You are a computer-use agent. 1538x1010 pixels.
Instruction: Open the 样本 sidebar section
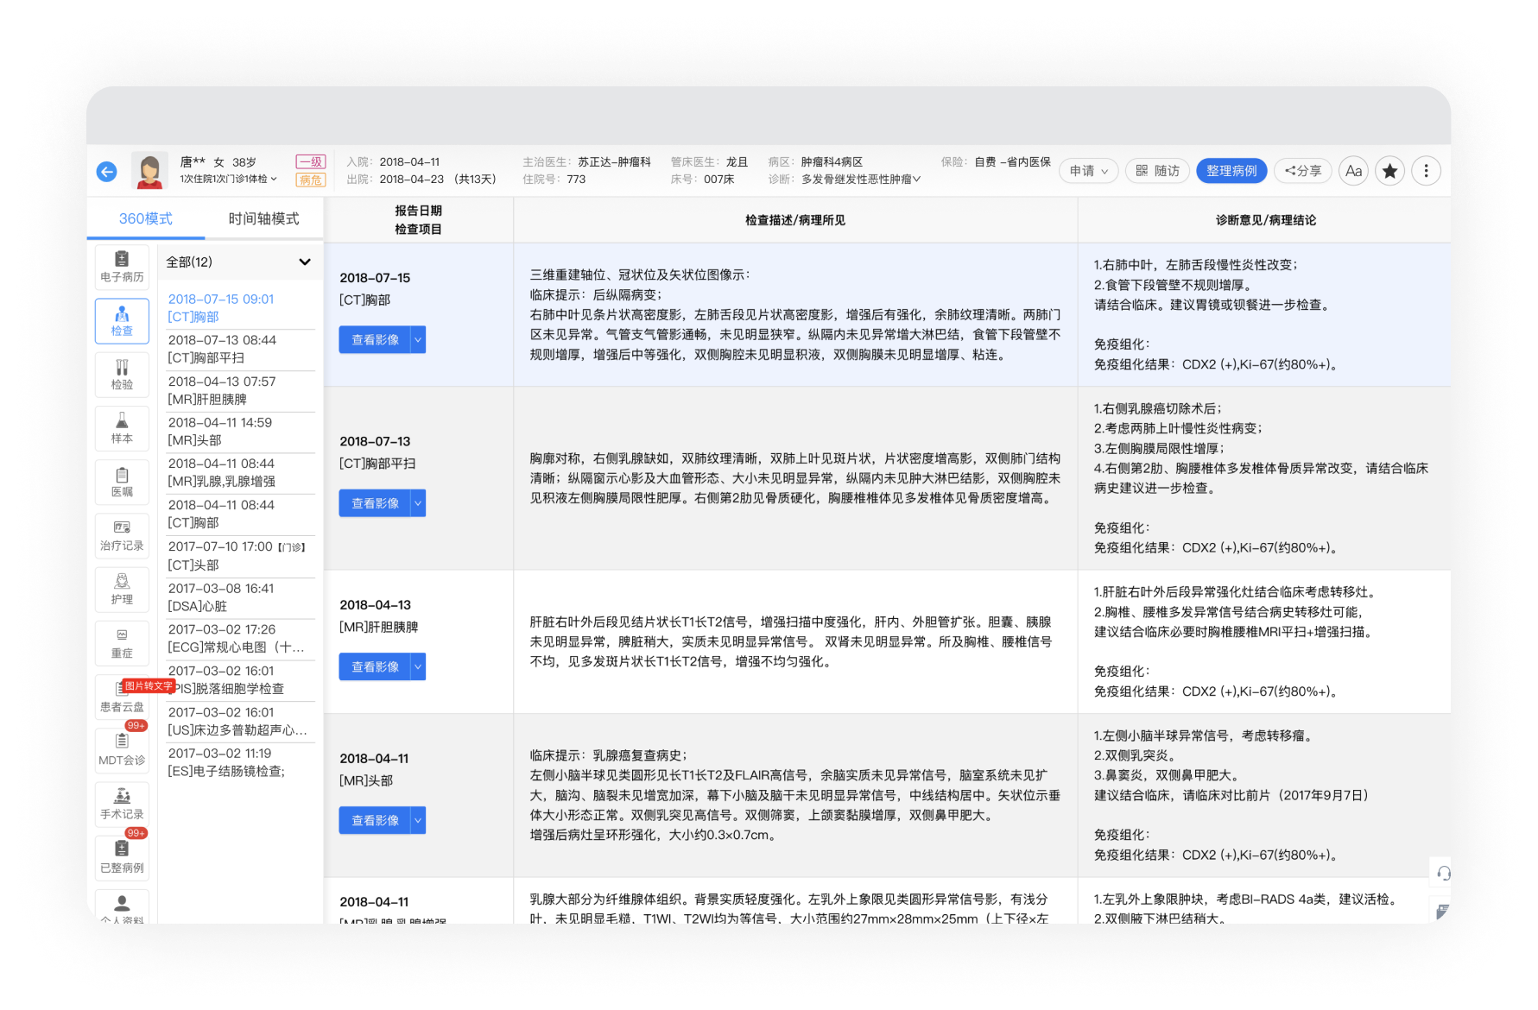click(122, 427)
